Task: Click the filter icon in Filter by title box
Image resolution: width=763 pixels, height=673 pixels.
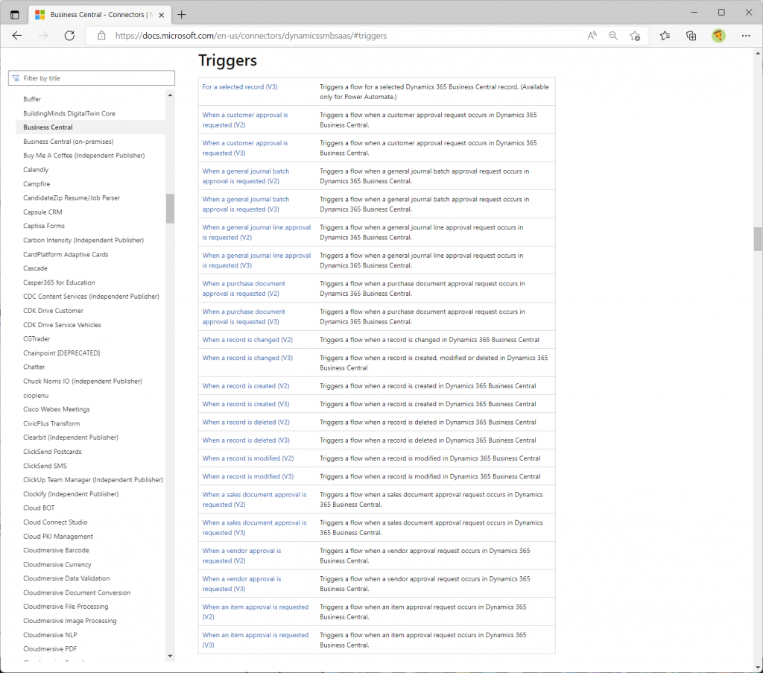Action: 16,78
